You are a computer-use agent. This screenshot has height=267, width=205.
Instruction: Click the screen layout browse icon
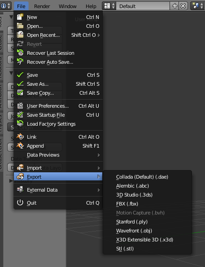(107, 6)
